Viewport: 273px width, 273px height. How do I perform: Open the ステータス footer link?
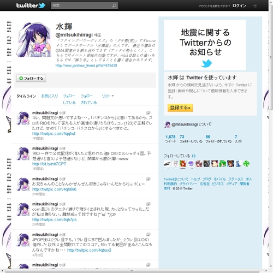point(236,179)
